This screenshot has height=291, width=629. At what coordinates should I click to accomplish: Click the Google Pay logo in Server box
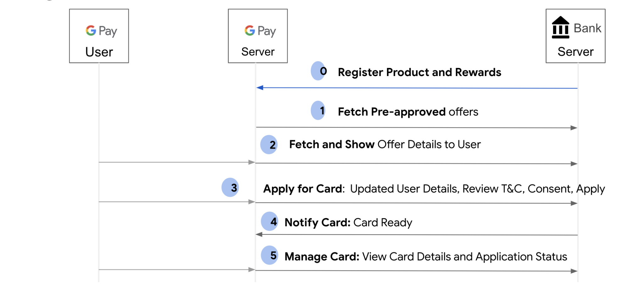260,31
